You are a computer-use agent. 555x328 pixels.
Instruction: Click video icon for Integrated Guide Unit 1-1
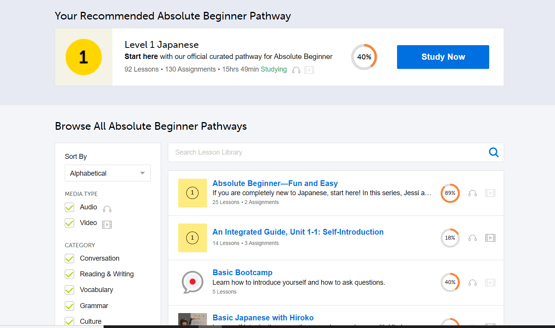click(x=490, y=238)
